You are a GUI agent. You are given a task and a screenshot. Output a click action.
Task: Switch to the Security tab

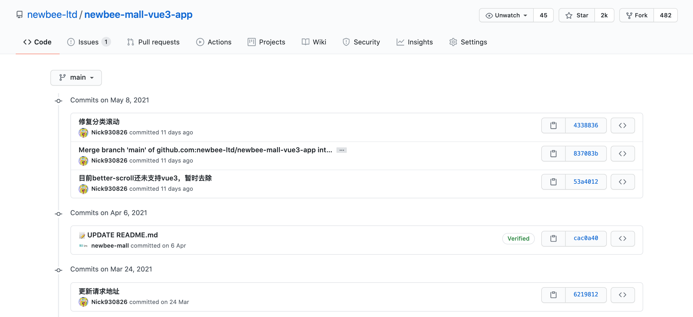tap(361, 42)
